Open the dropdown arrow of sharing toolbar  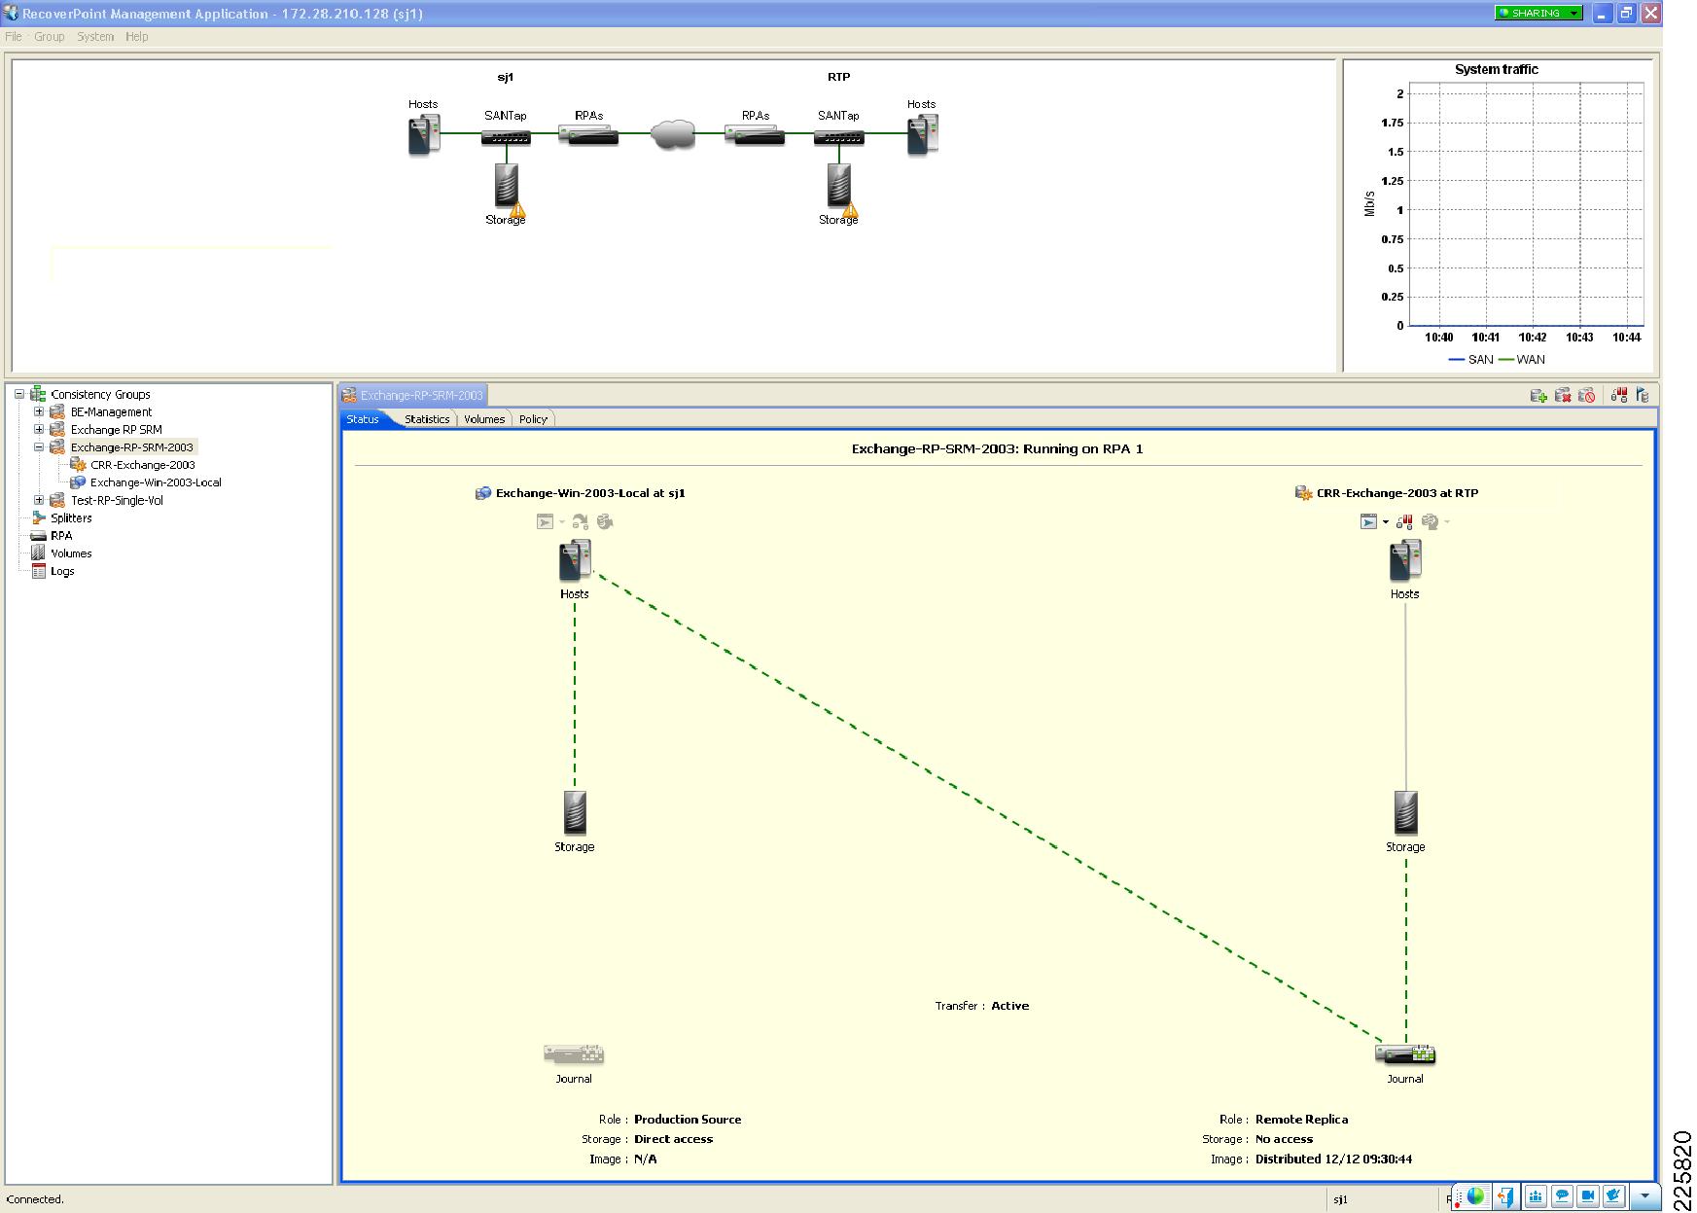pos(1644,1196)
